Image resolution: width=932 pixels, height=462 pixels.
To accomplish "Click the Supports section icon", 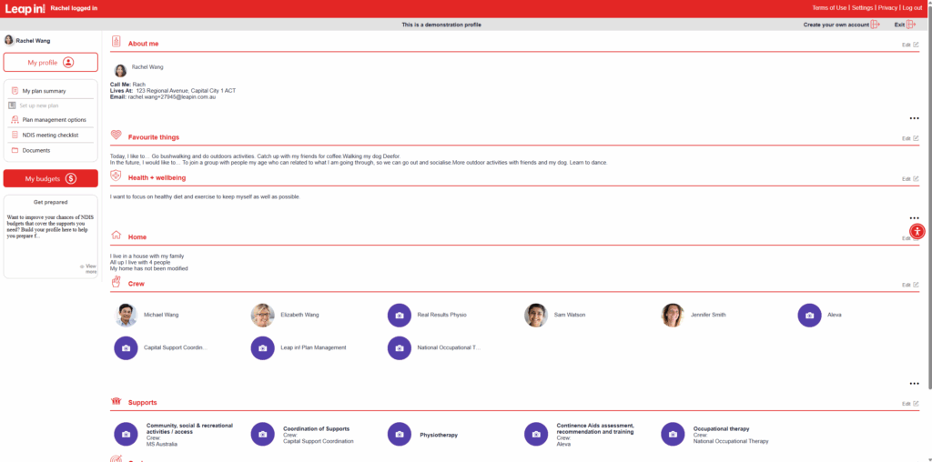I will (x=116, y=401).
